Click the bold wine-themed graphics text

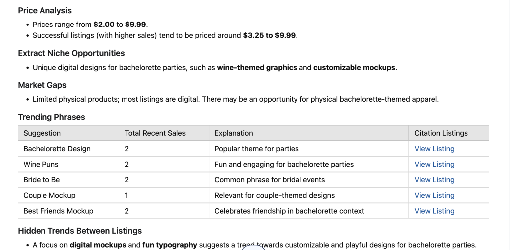click(x=257, y=68)
